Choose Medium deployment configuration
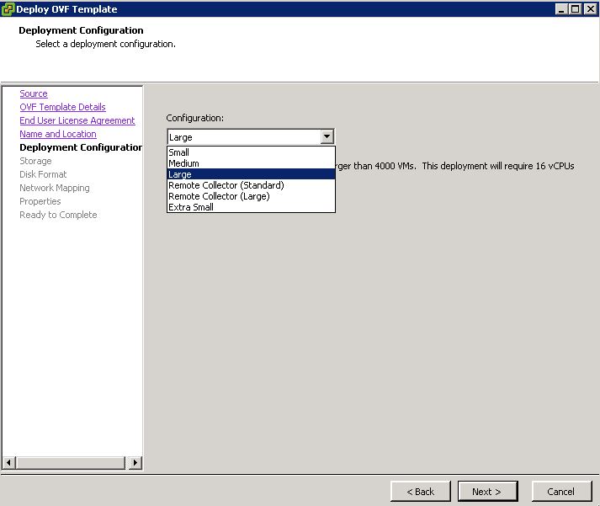Viewport: 600px width, 506px height. coord(184,163)
